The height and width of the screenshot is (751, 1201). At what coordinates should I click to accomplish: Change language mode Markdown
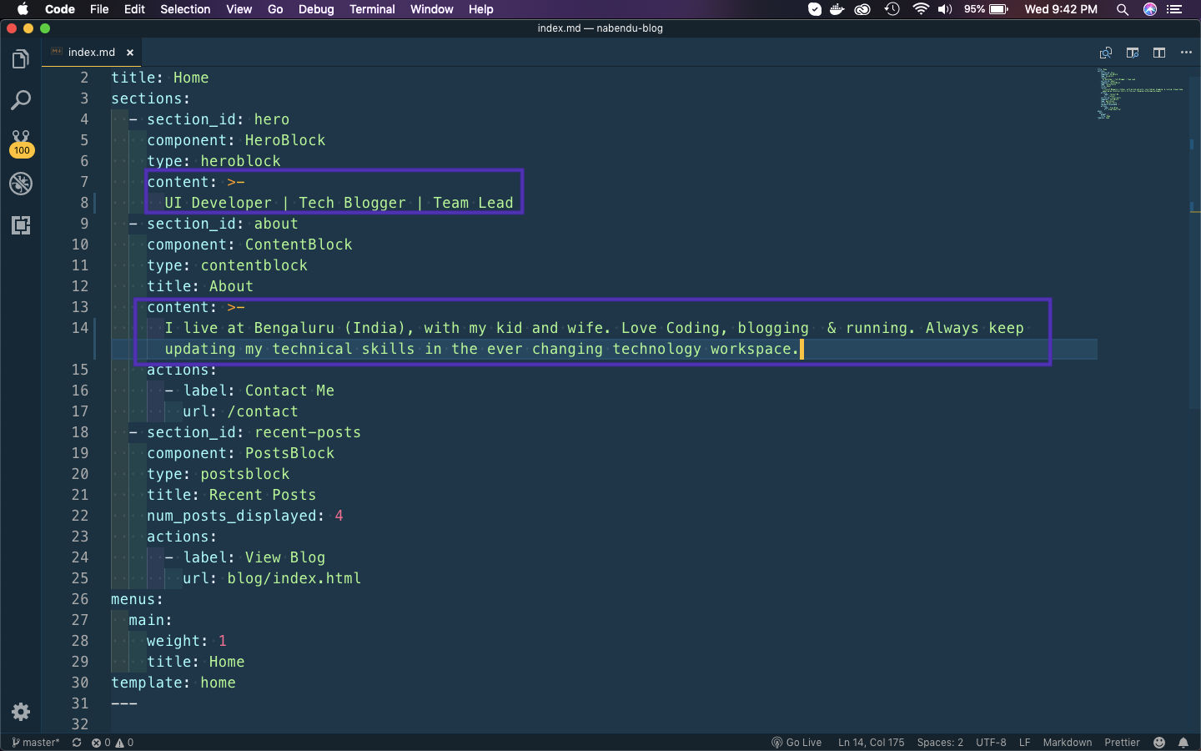(x=1067, y=743)
